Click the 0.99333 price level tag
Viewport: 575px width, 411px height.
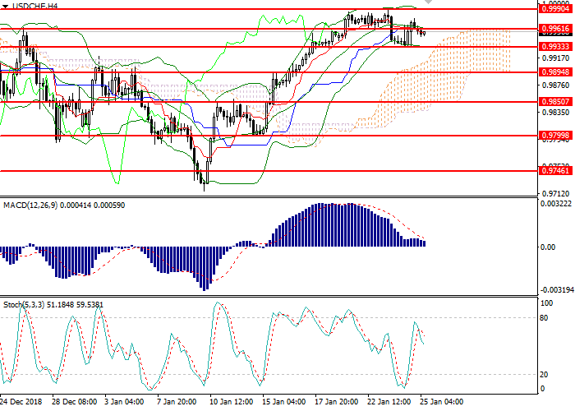[556, 47]
